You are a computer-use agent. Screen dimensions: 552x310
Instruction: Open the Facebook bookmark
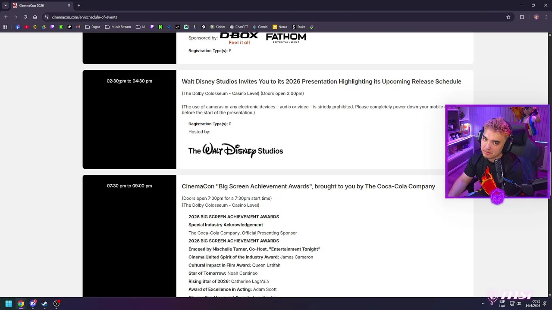click(18, 27)
